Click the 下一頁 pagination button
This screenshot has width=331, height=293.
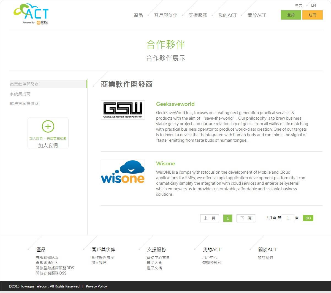click(x=246, y=218)
